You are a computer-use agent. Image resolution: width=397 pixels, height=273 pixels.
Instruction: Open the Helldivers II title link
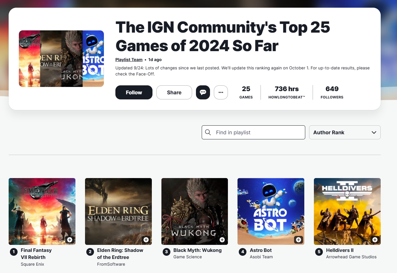[340, 250]
